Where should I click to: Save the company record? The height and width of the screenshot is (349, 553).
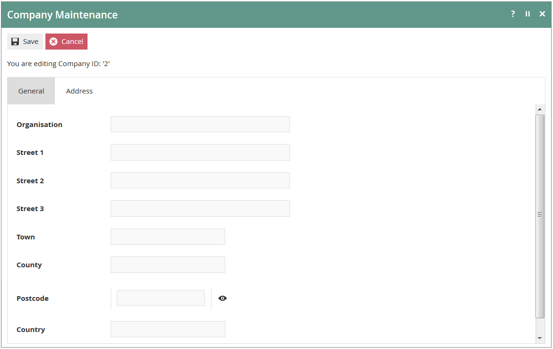pos(25,42)
